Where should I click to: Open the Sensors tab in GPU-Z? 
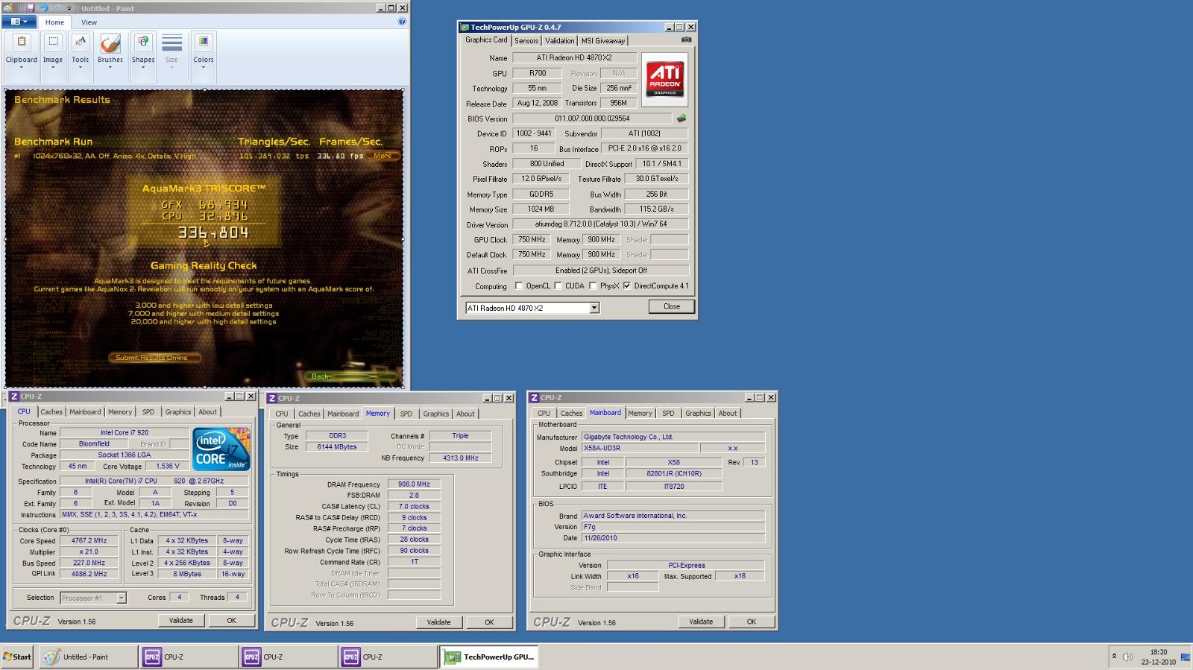pyautogui.click(x=526, y=41)
